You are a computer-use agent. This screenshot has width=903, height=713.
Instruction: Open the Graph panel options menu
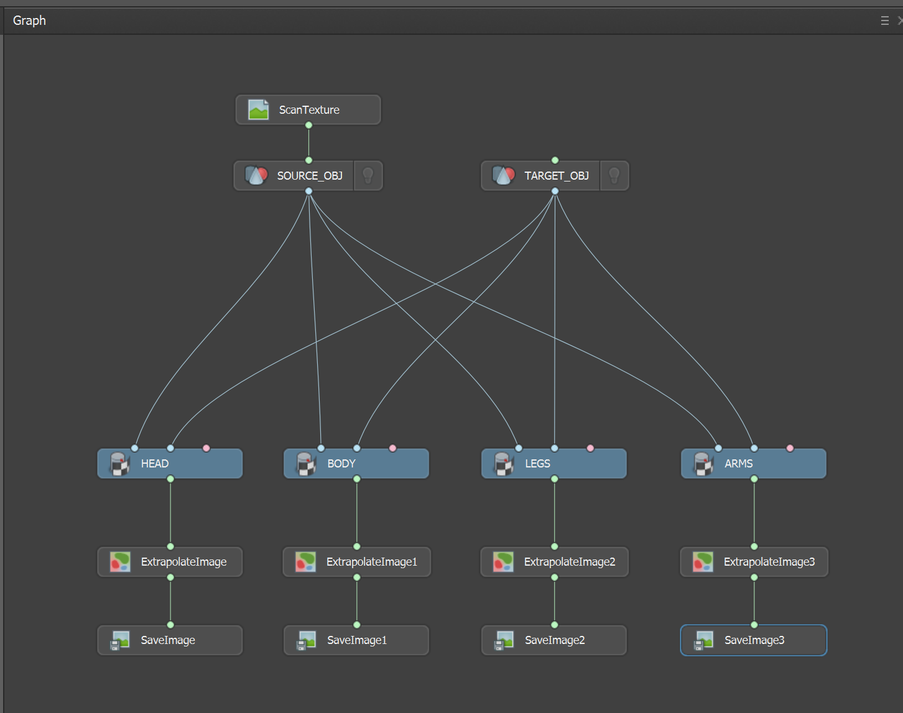pos(885,21)
